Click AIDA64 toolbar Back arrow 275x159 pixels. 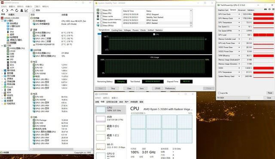[x=3, y=11]
